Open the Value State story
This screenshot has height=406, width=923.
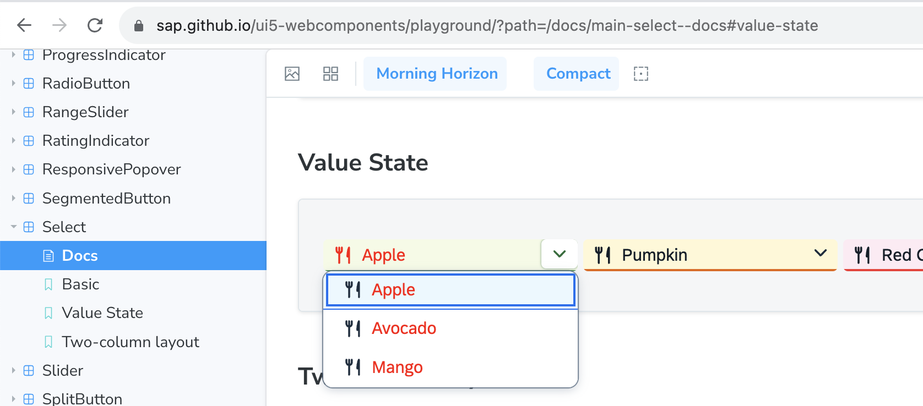point(102,312)
